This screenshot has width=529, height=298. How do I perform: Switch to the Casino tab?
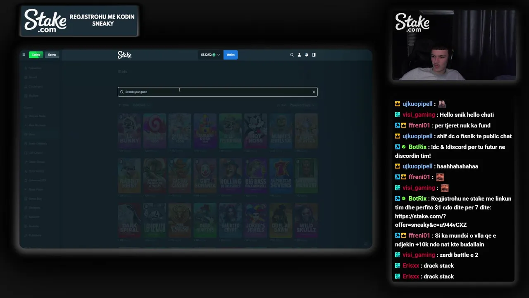pos(36,55)
